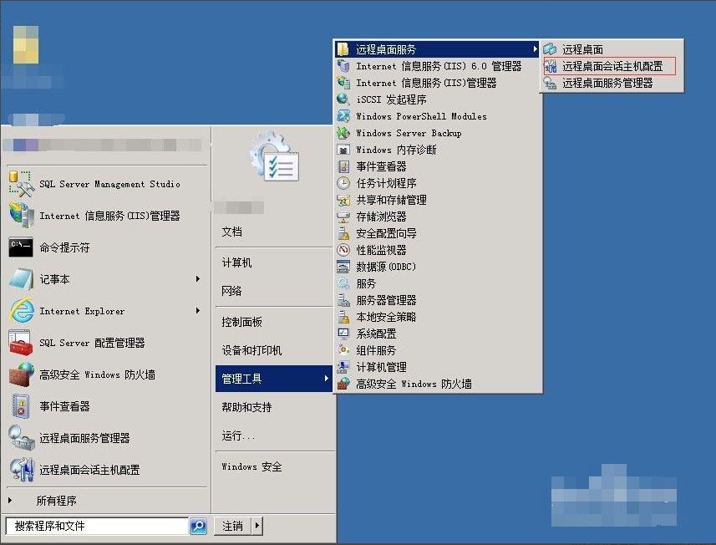Click the 数据源(ODBC) icon
Viewport: 716px width, 545px height.
click(x=343, y=267)
